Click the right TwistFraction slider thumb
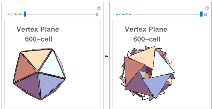This screenshot has height=109, width=212. (x=201, y=14)
